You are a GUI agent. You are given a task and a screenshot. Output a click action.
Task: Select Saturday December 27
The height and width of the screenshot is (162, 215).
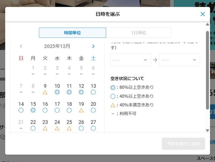(93, 125)
